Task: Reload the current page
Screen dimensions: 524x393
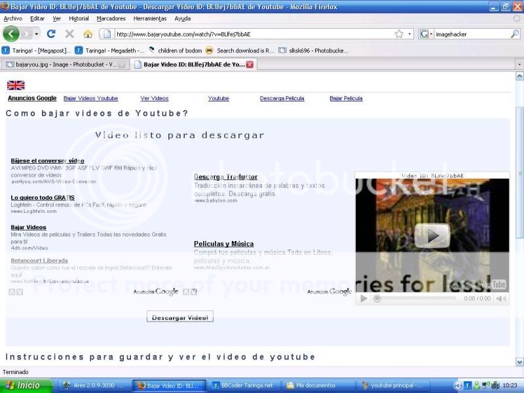Action: (51, 34)
